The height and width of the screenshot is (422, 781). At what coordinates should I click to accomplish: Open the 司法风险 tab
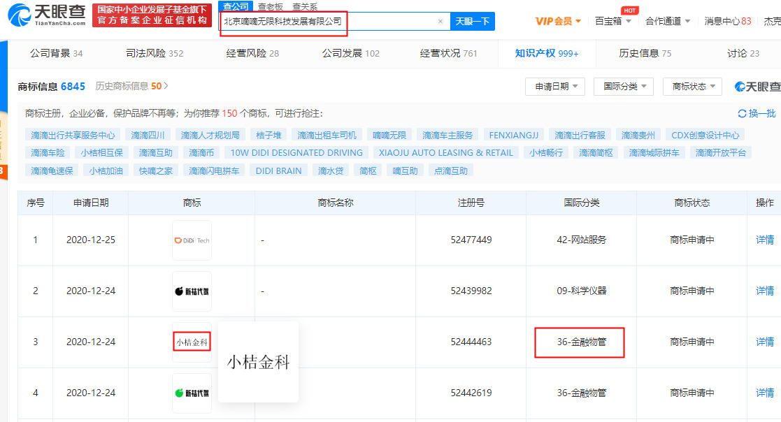[155, 53]
